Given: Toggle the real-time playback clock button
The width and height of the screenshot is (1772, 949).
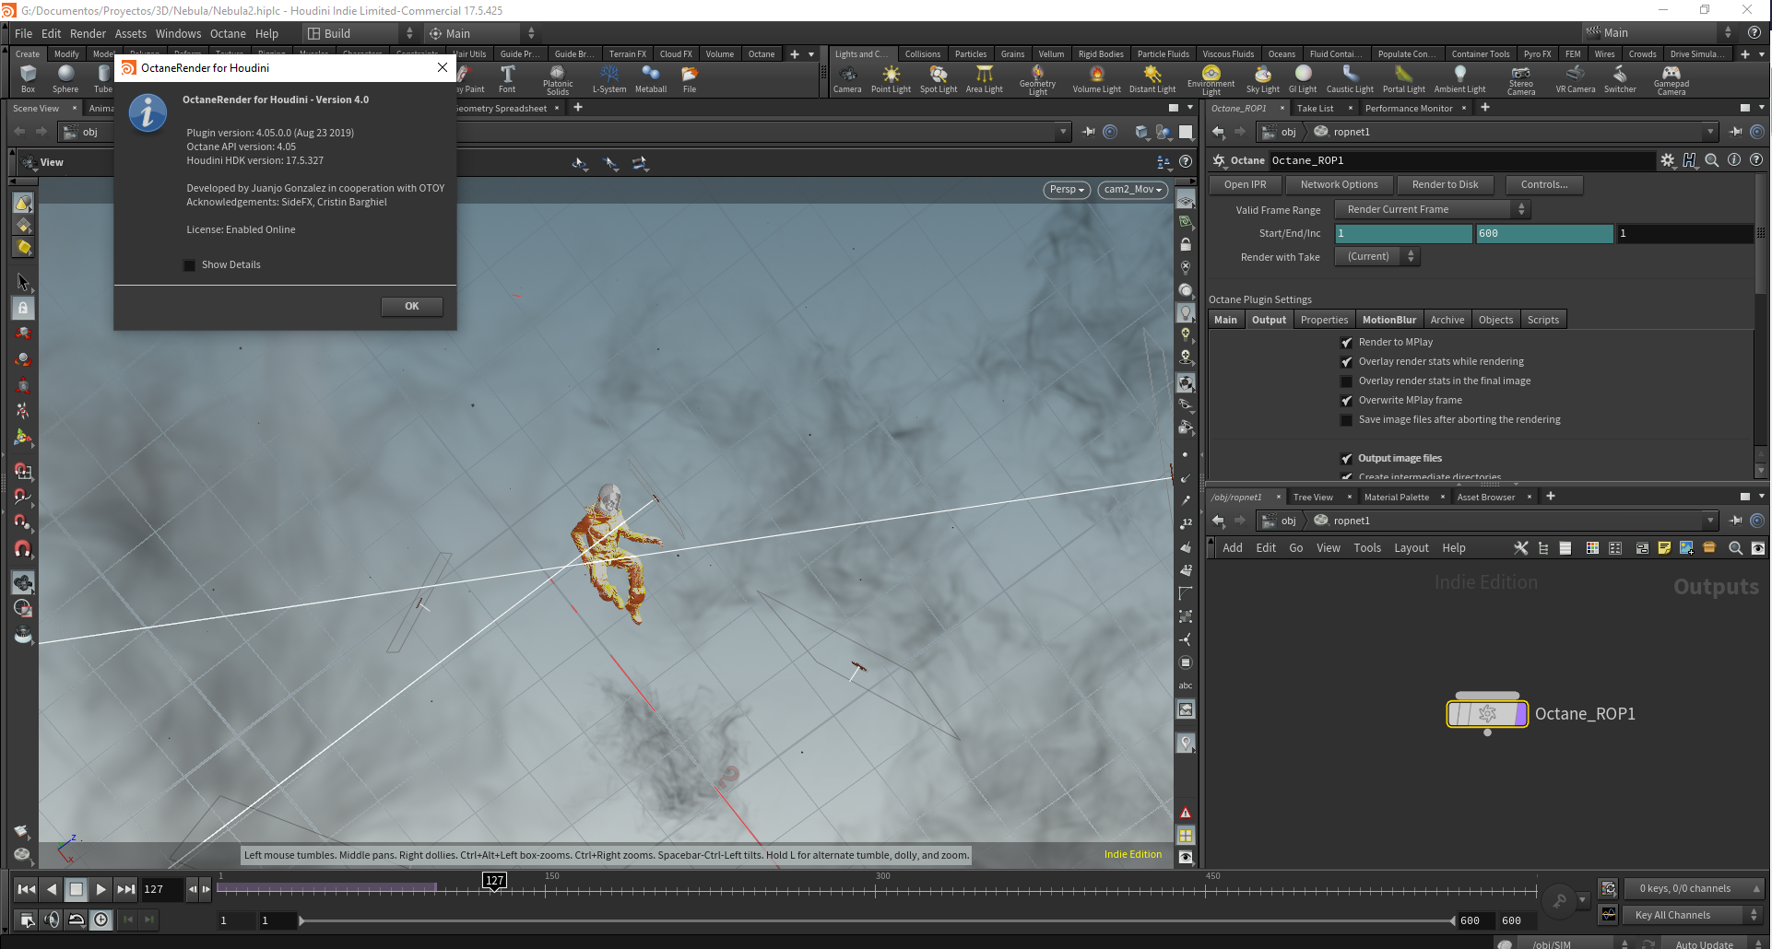Looking at the screenshot, I should (x=100, y=919).
